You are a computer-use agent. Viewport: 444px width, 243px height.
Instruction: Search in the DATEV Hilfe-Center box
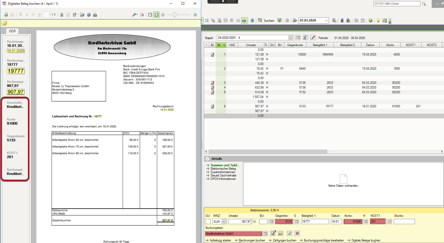point(396,4)
